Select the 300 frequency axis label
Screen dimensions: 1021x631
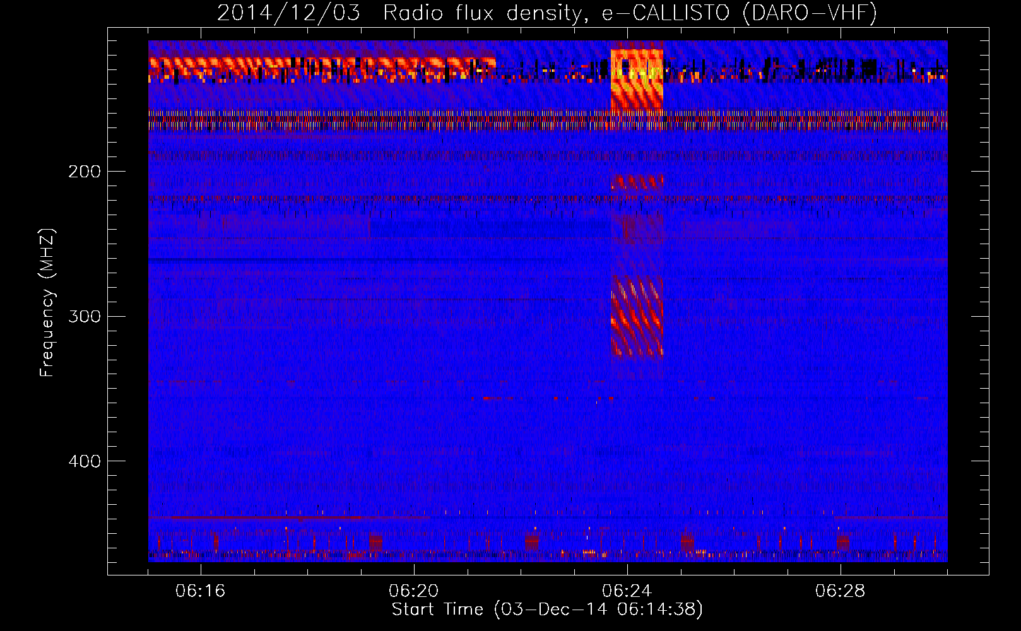tap(85, 316)
